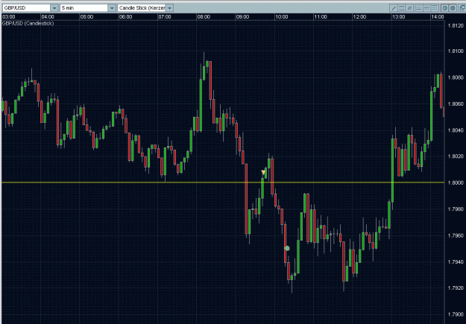Click the 1.7980 price axis label
The image size is (466, 324).
coord(456,209)
